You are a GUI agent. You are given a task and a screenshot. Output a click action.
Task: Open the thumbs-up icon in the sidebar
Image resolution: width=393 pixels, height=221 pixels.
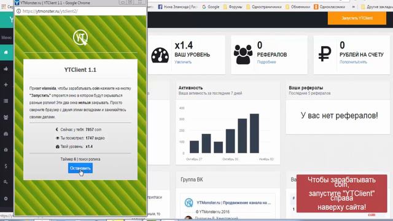pyautogui.click(x=6, y=69)
